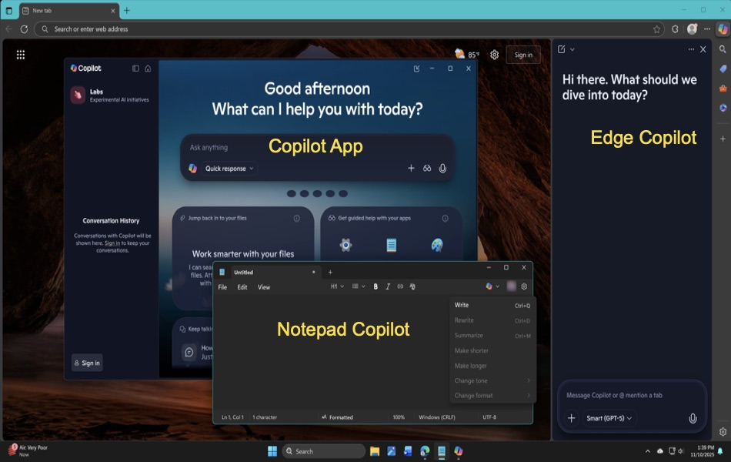The image size is (731, 462).
Task: Open info icon on Jump back in card
Action: pyautogui.click(x=296, y=219)
